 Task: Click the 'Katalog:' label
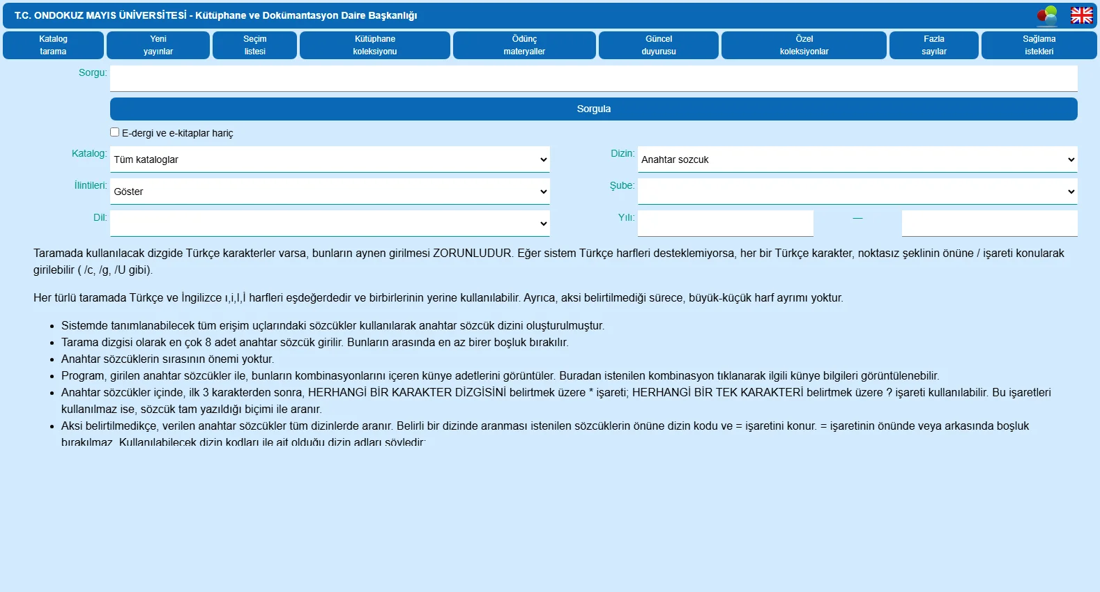tap(89, 153)
